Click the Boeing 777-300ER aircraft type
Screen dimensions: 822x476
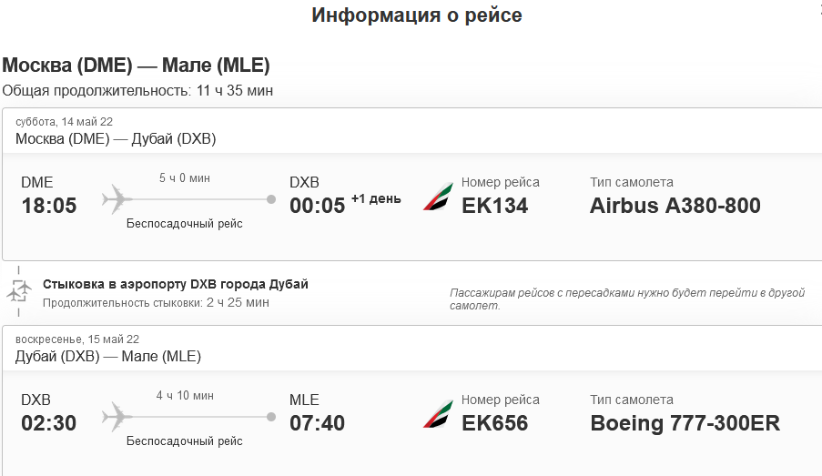(685, 424)
